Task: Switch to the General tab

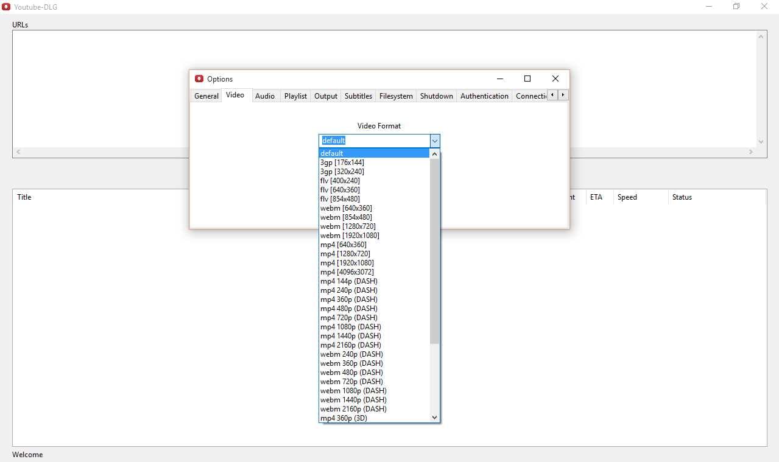Action: [x=206, y=96]
